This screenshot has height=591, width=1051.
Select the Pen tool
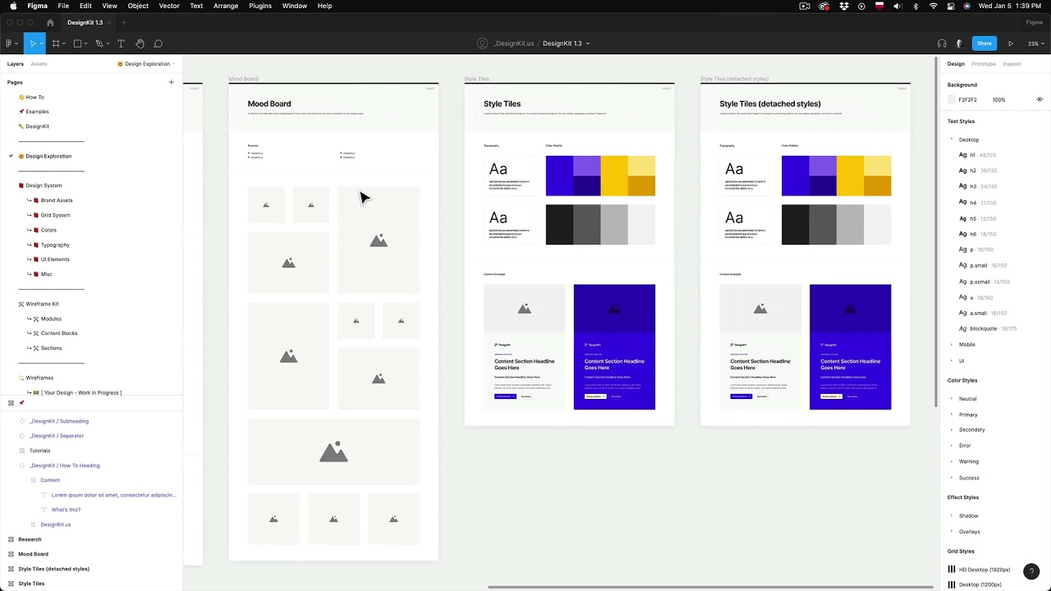99,44
